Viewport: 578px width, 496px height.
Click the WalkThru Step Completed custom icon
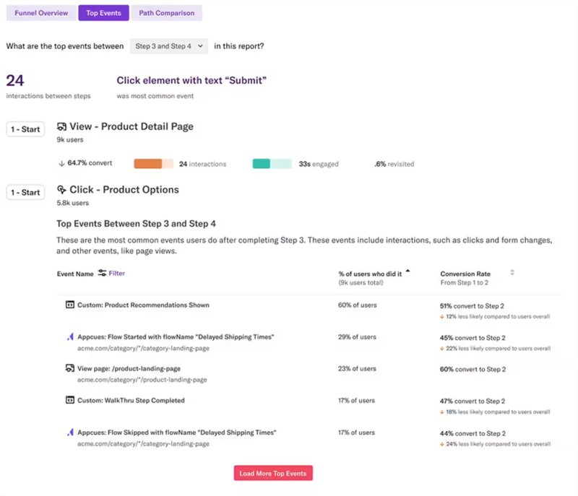70,401
